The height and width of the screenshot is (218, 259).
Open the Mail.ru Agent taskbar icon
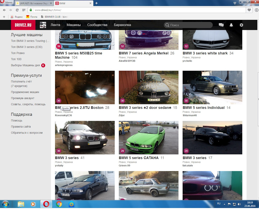71,204
